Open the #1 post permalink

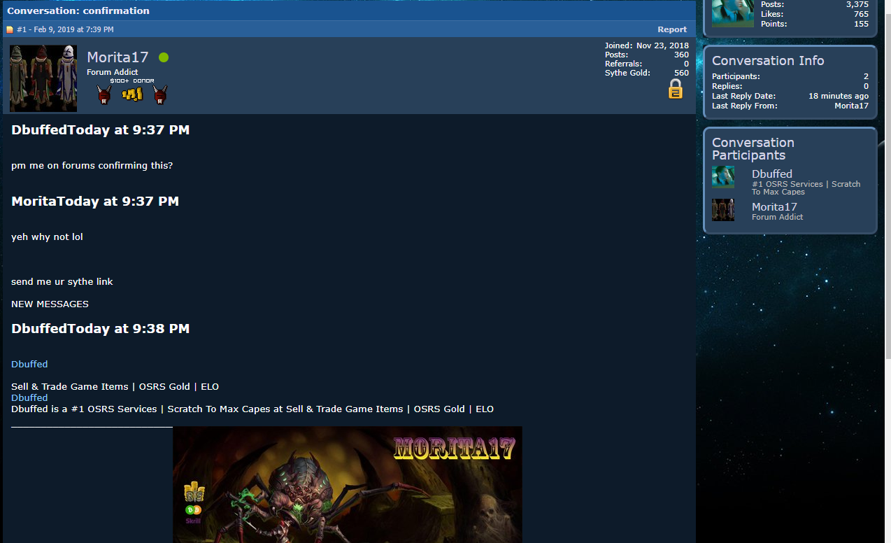point(21,29)
